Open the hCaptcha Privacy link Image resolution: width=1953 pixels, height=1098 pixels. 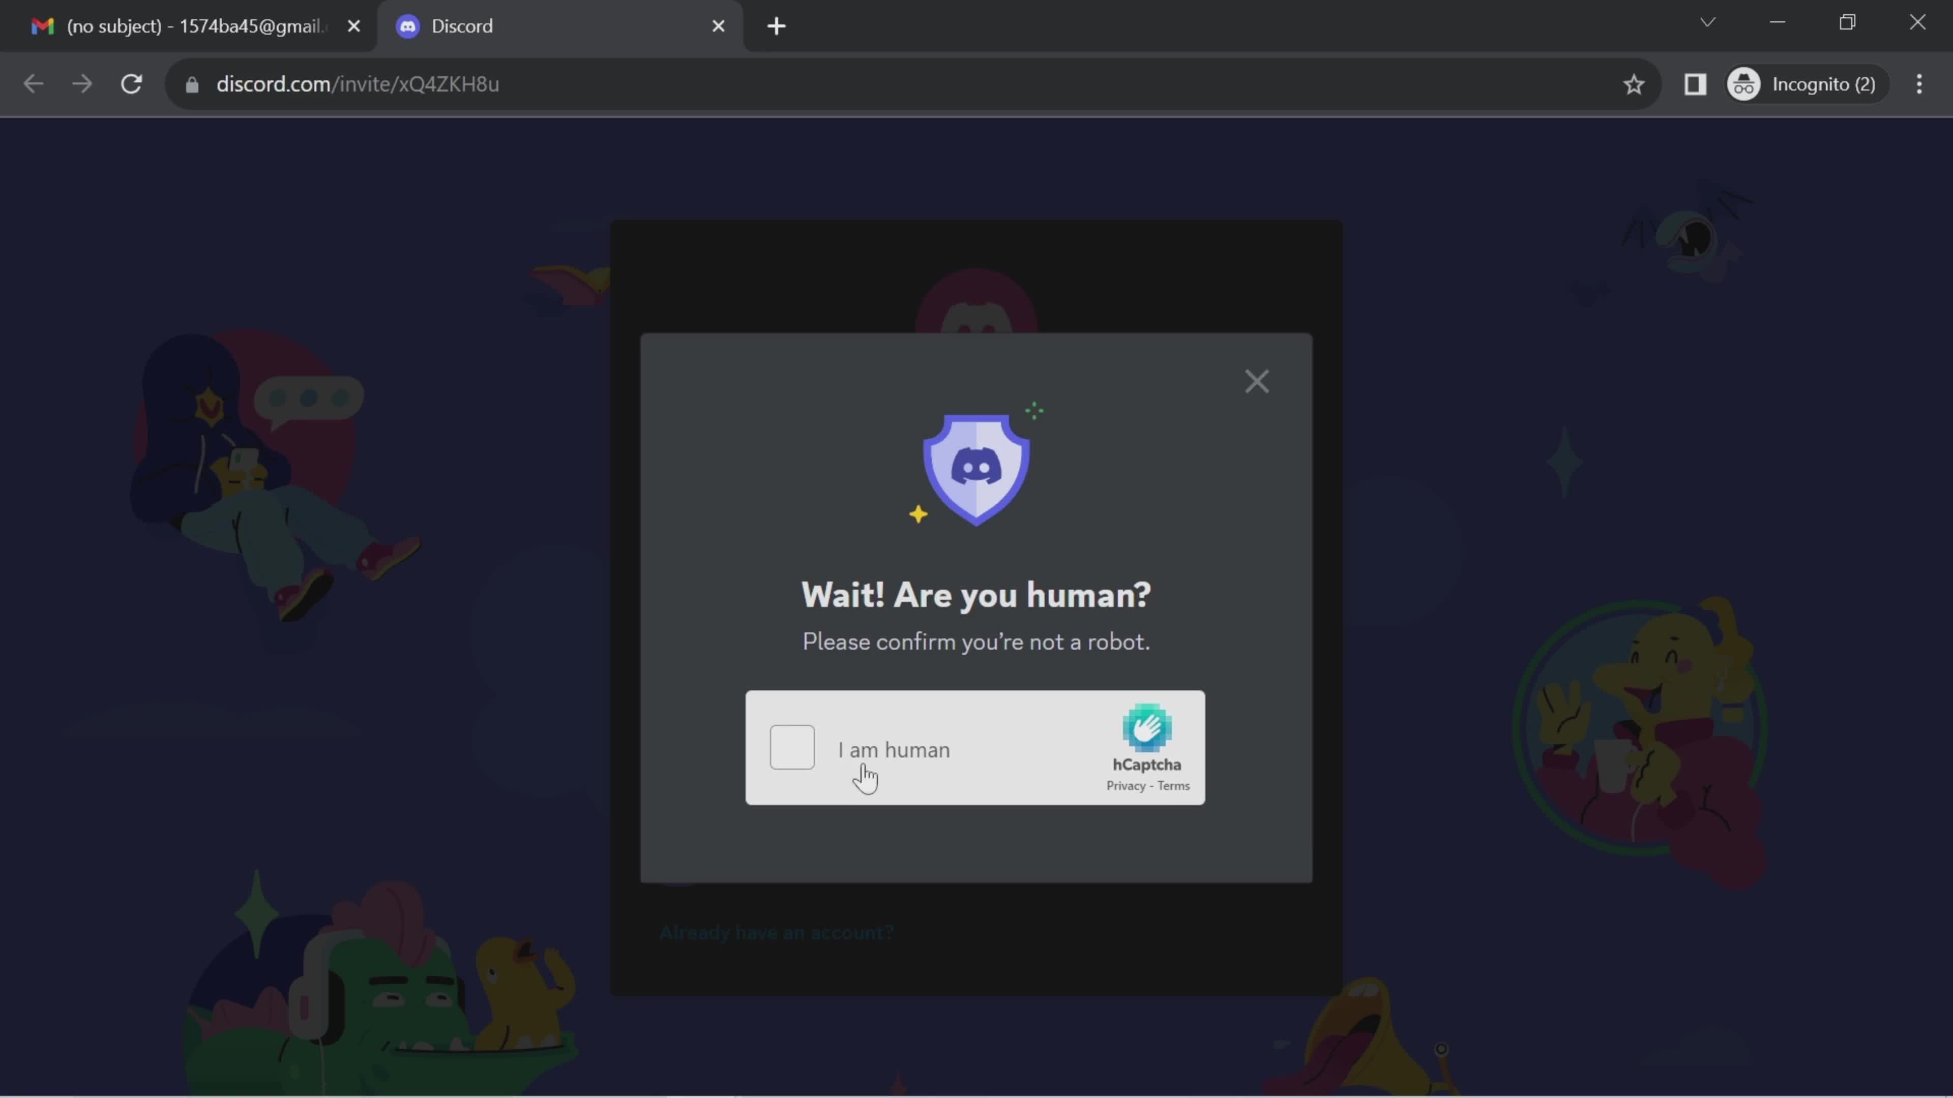1125,786
